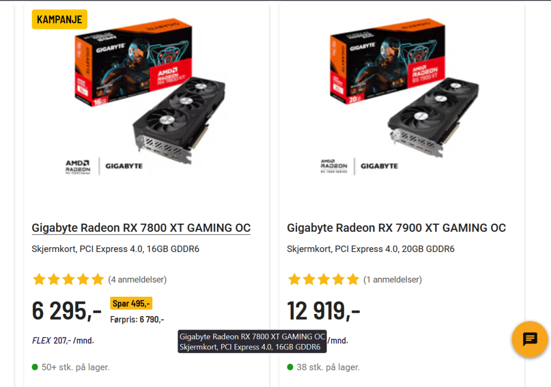This screenshot has height=387, width=551.
Task: Click the 6 295,- price
Action: (67, 311)
